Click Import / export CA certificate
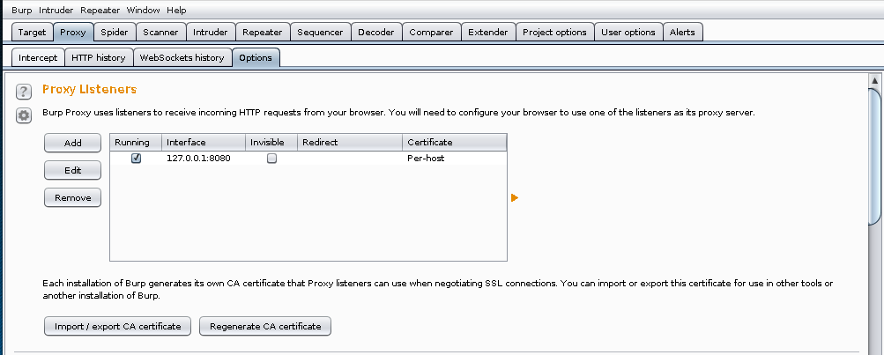Screen dimensions: 884x355 tap(118, 326)
